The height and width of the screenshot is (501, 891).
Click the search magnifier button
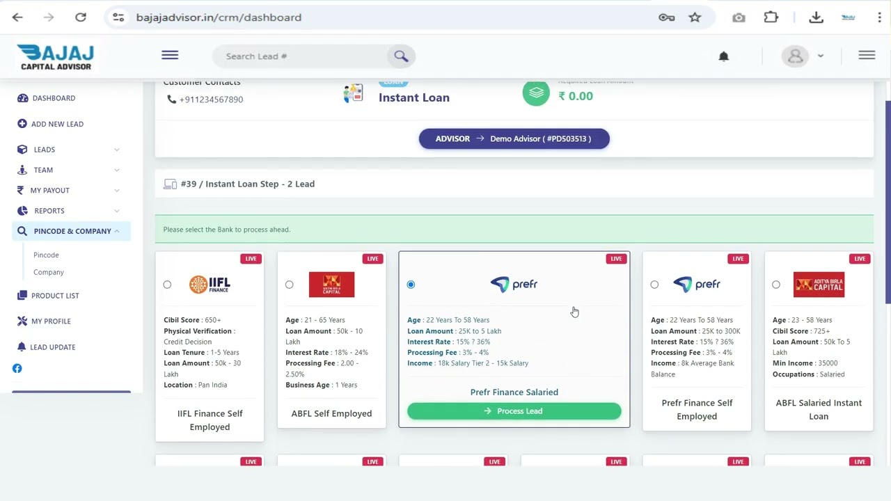click(401, 56)
